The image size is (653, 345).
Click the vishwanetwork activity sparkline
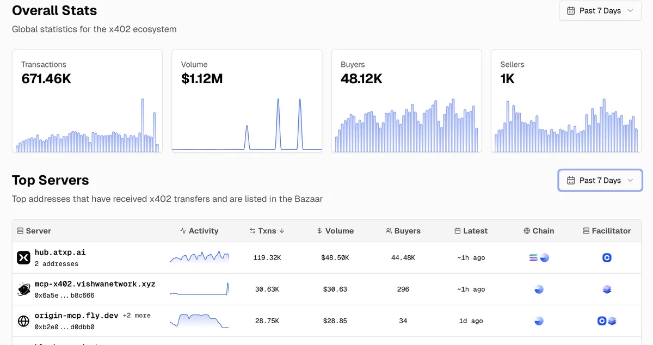pyautogui.click(x=199, y=289)
